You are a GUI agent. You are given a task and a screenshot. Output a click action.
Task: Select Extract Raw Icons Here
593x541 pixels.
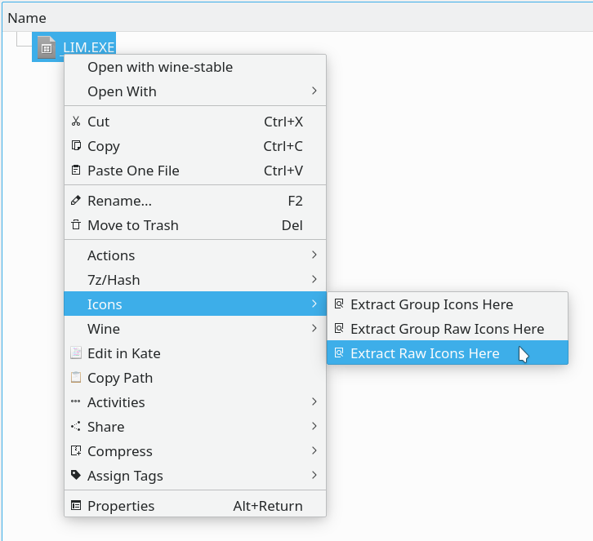coord(448,353)
